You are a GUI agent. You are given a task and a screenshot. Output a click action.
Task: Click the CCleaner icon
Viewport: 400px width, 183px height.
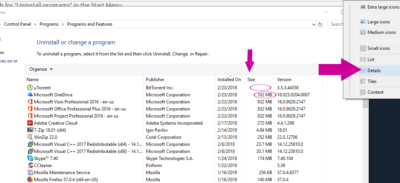tap(30, 166)
